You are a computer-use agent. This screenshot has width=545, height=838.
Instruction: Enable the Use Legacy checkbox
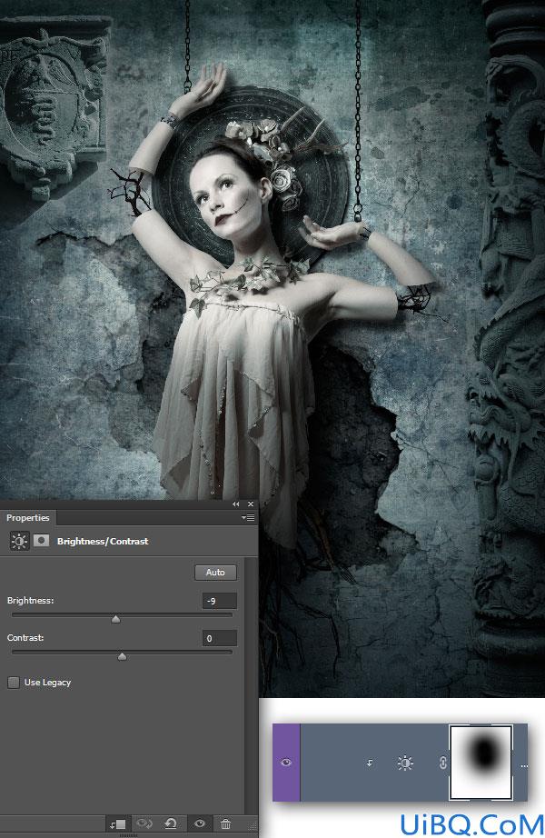(x=14, y=682)
